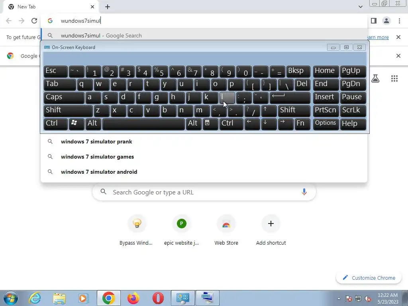Toggle Fn key on On-Screen Keyboard
The width and height of the screenshot is (408, 306).
[x=302, y=124]
